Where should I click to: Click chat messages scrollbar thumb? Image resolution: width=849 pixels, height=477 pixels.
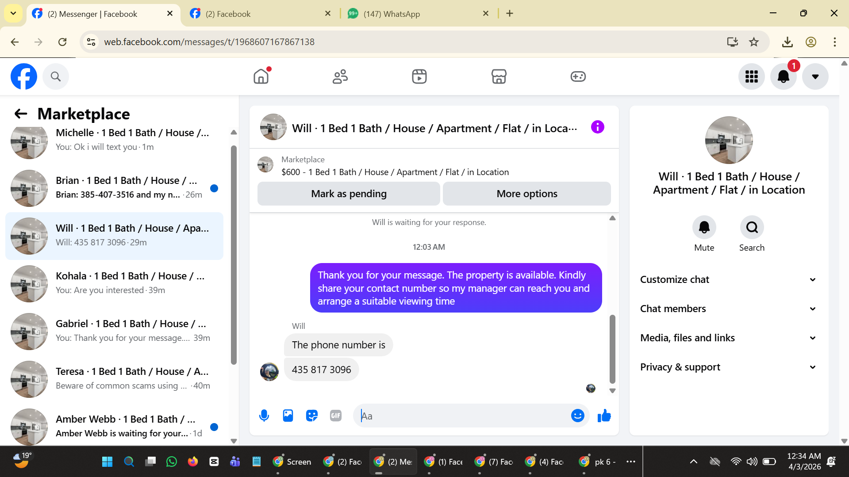tap(612, 349)
